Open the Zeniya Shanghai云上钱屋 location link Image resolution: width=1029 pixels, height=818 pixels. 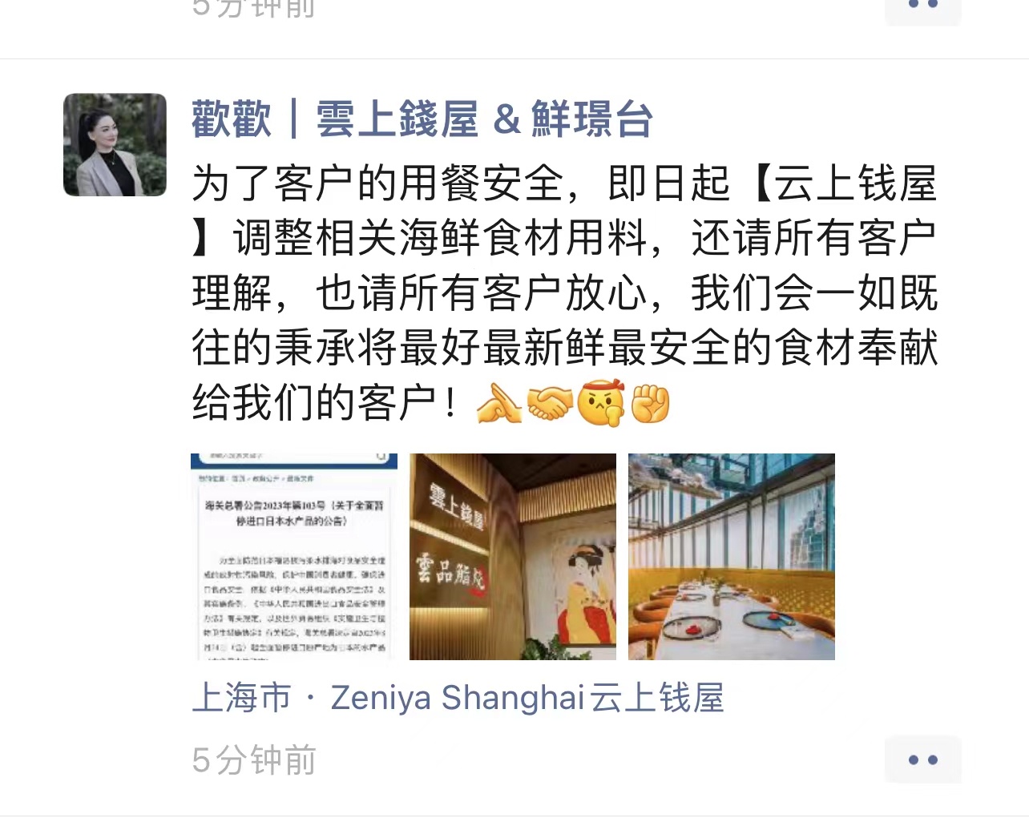tap(527, 698)
